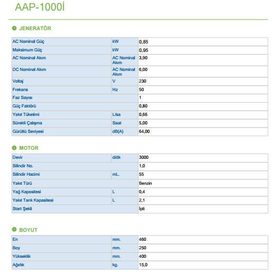Select the AAP-1000İ model title

40,7
